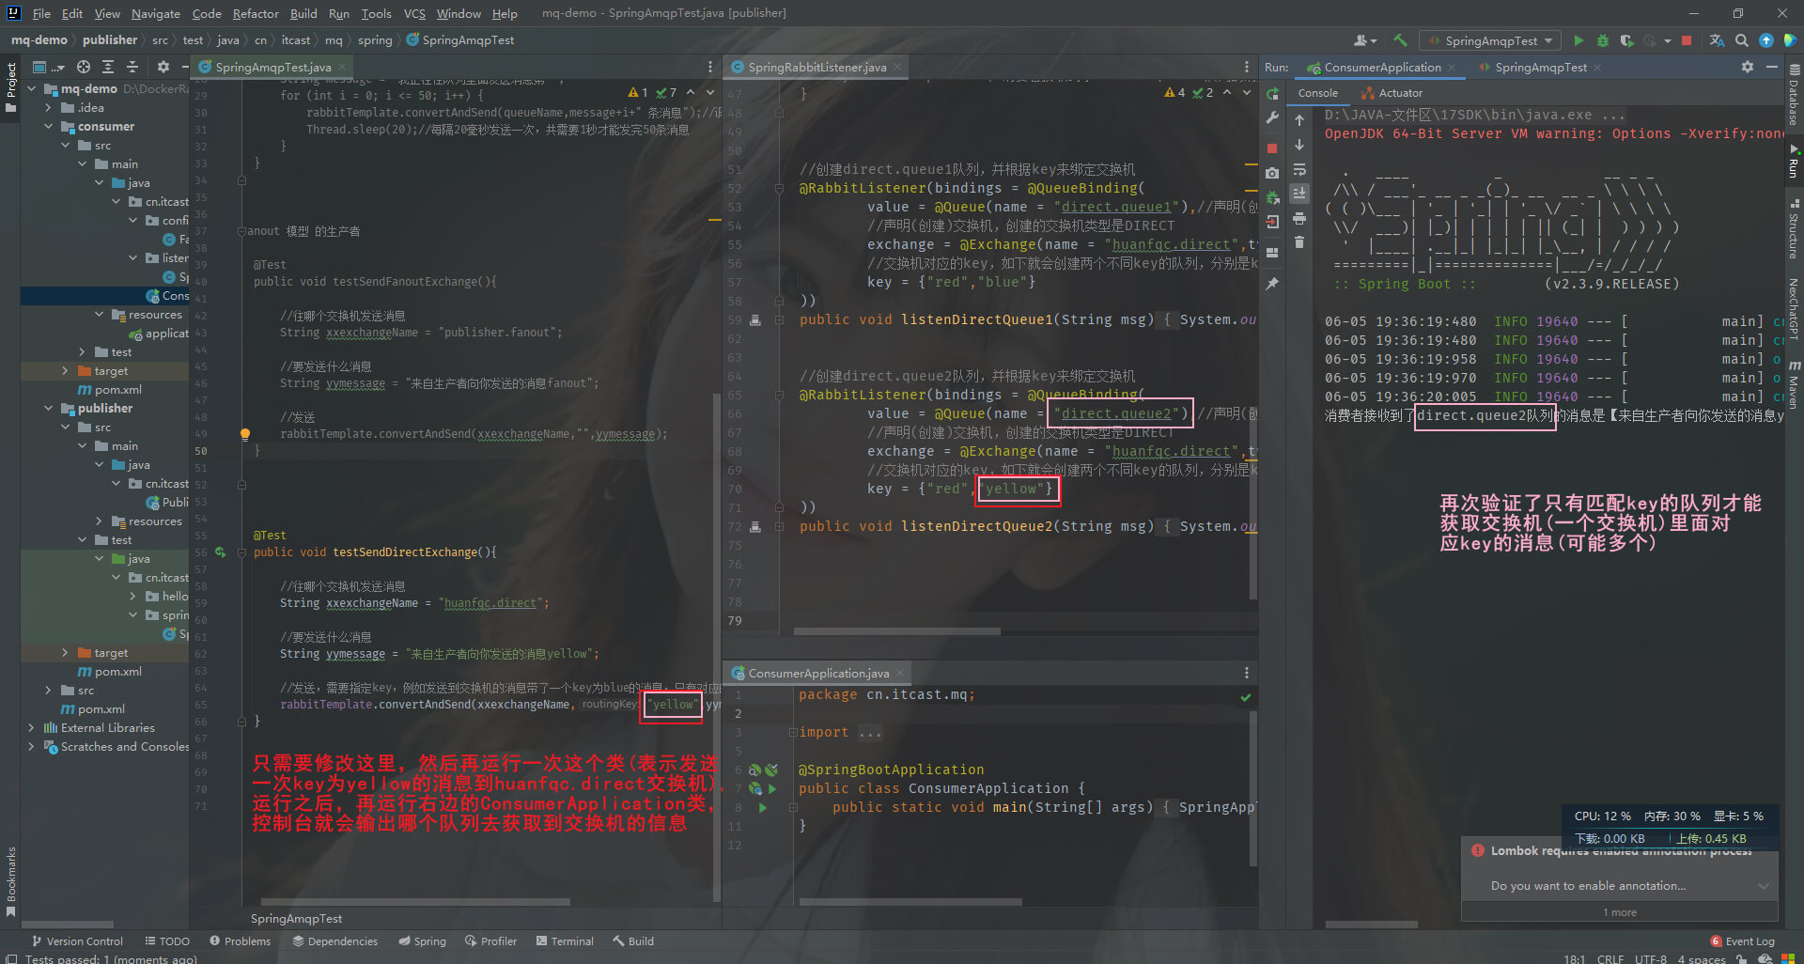The height and width of the screenshot is (964, 1804).
Task: Pin the Run tab with the pin icon
Action: click(1272, 283)
